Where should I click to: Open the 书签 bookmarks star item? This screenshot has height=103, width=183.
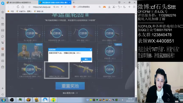[x=11, y=11]
